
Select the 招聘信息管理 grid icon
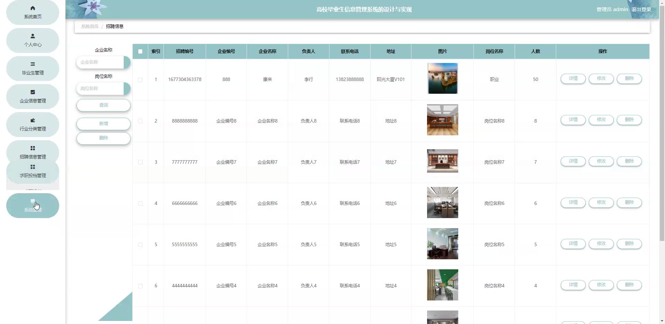pyautogui.click(x=33, y=148)
